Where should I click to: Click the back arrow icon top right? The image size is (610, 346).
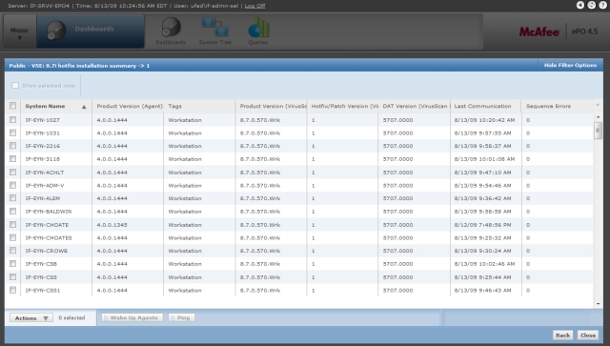coord(580,5)
